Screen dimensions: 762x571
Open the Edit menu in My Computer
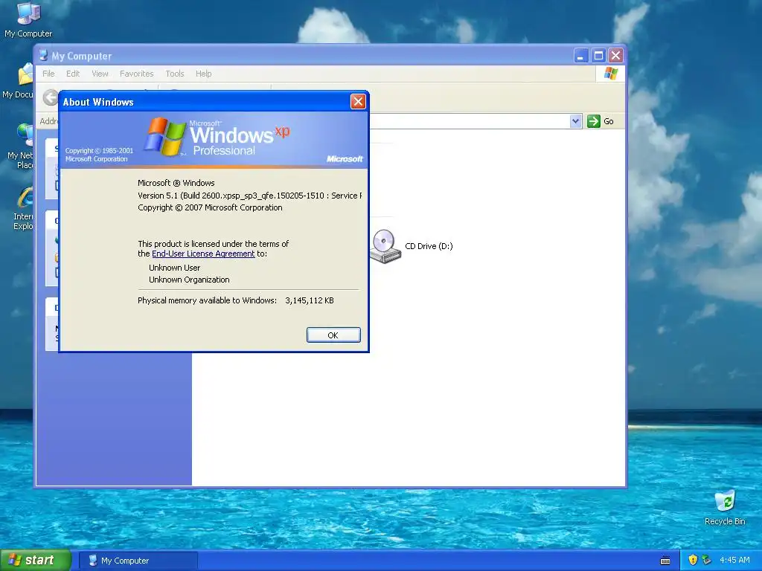73,74
